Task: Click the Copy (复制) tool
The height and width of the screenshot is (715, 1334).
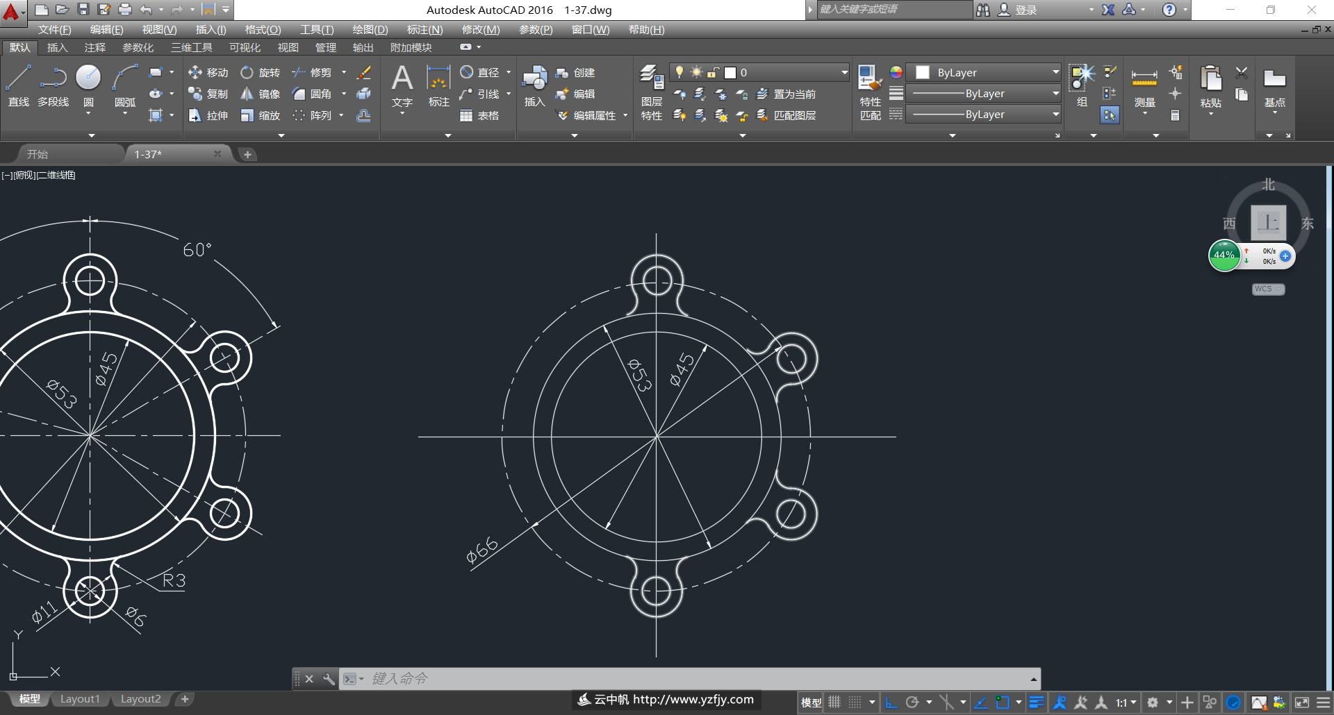Action: coord(208,94)
